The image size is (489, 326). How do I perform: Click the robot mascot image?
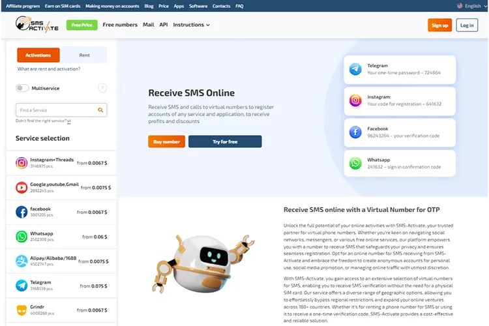tap(203, 264)
